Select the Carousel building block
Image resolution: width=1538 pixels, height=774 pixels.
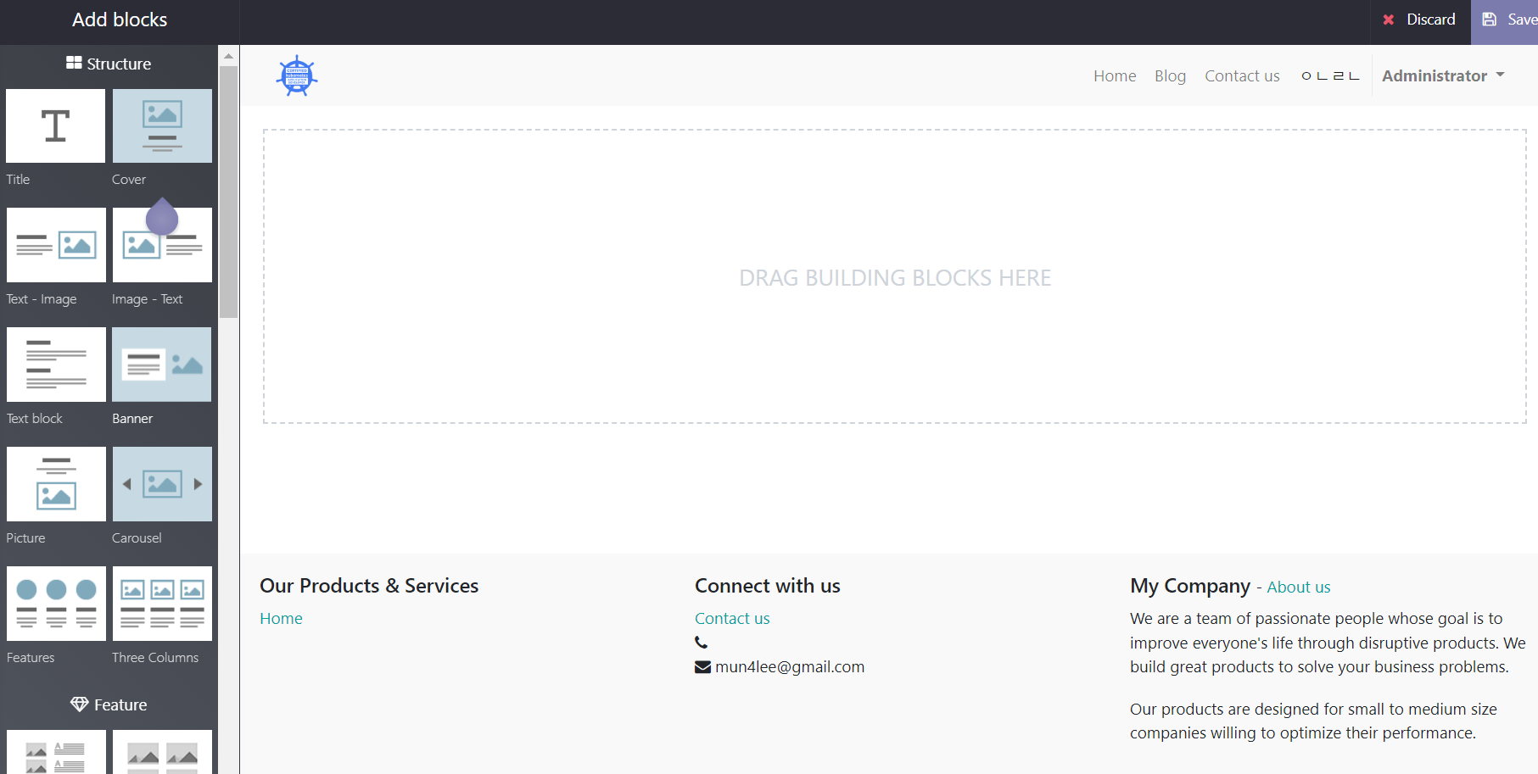[x=162, y=484]
